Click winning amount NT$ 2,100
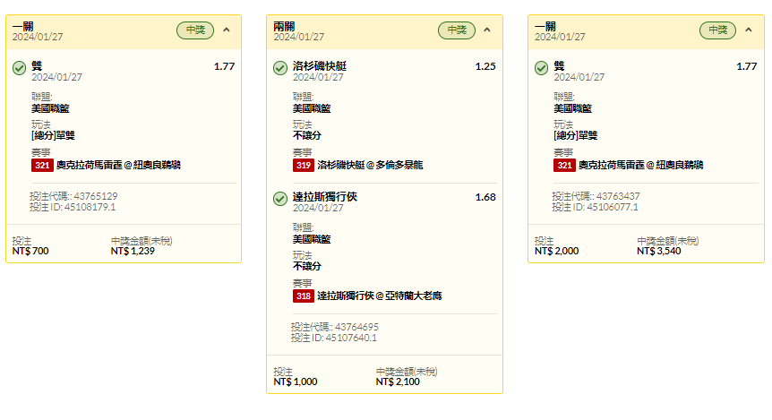Viewport: 772px width, 420px height. point(398,382)
